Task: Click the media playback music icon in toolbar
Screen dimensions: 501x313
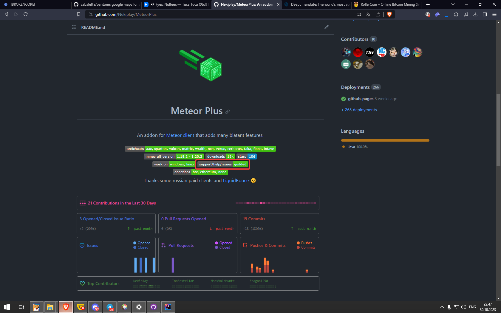Action: (x=466, y=14)
